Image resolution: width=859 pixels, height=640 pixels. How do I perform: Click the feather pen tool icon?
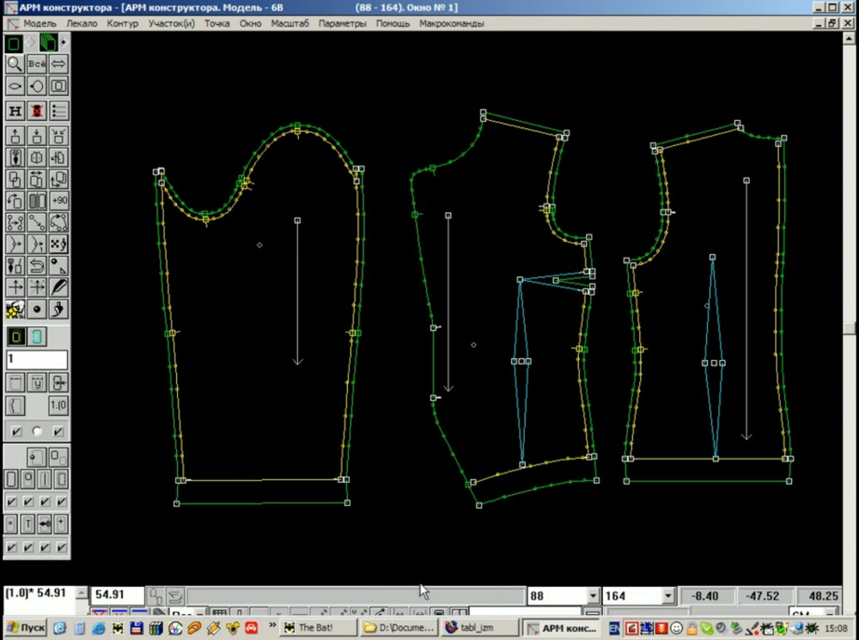(x=59, y=287)
